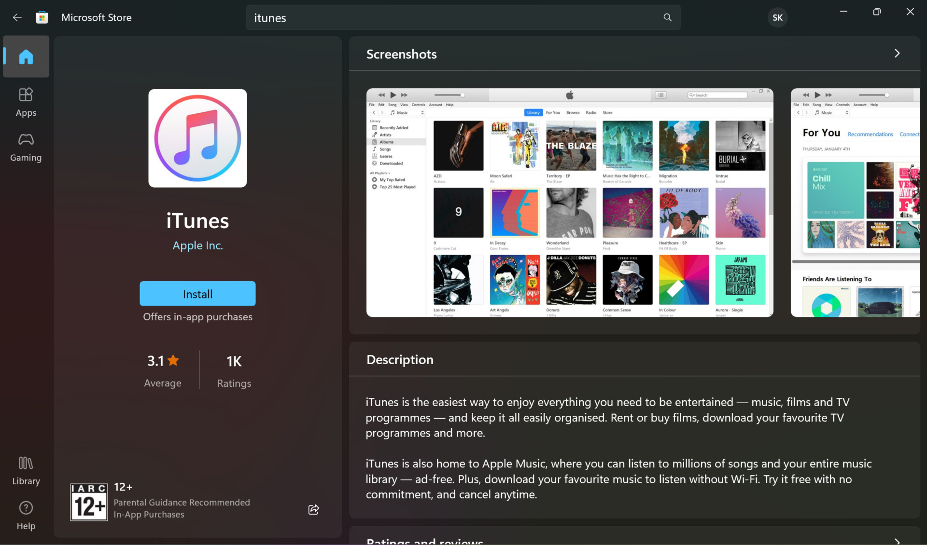Open the Home sidebar icon
Viewport: 927px width, 545px height.
click(x=26, y=57)
